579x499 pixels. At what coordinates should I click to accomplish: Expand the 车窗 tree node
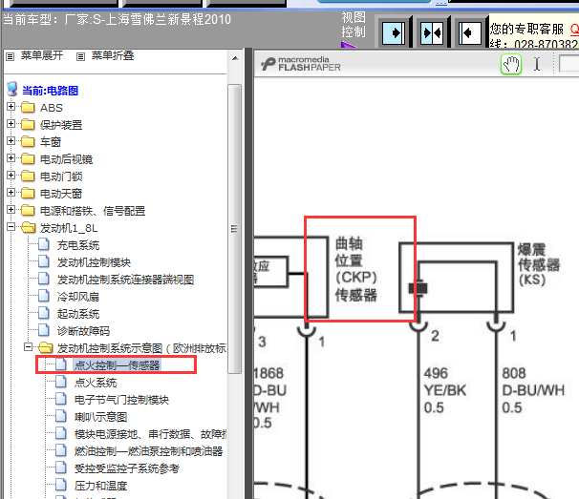pyautogui.click(x=11, y=141)
